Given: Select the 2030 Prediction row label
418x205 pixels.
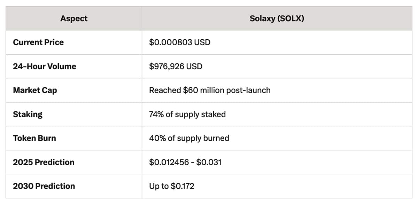Looking at the screenshot, I should pos(44,186).
